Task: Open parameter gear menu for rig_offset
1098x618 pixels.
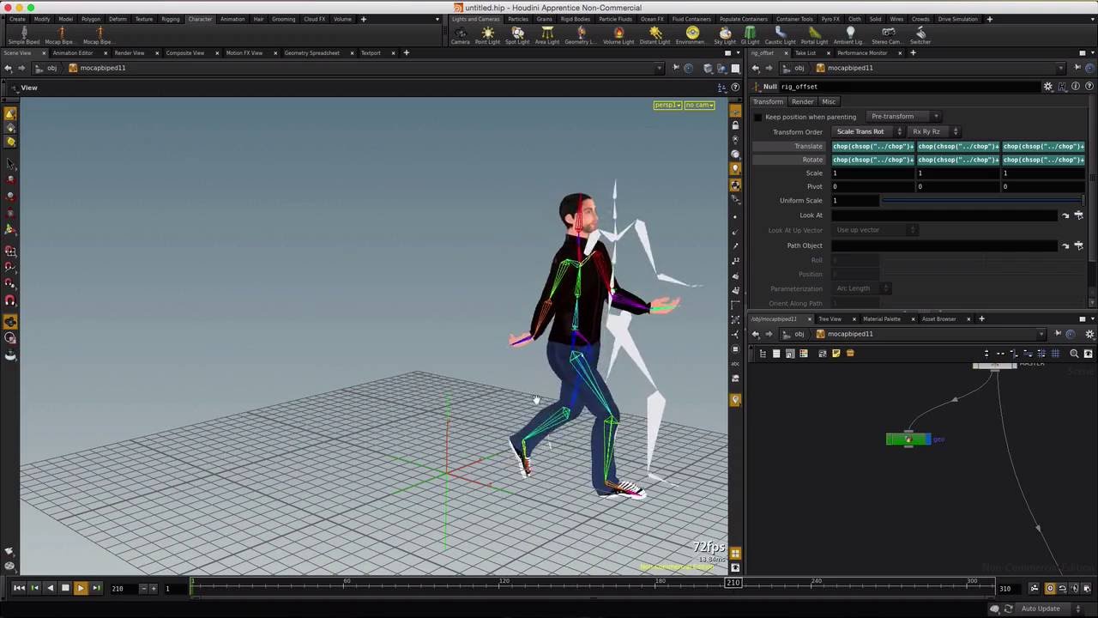Action: pyautogui.click(x=1047, y=87)
